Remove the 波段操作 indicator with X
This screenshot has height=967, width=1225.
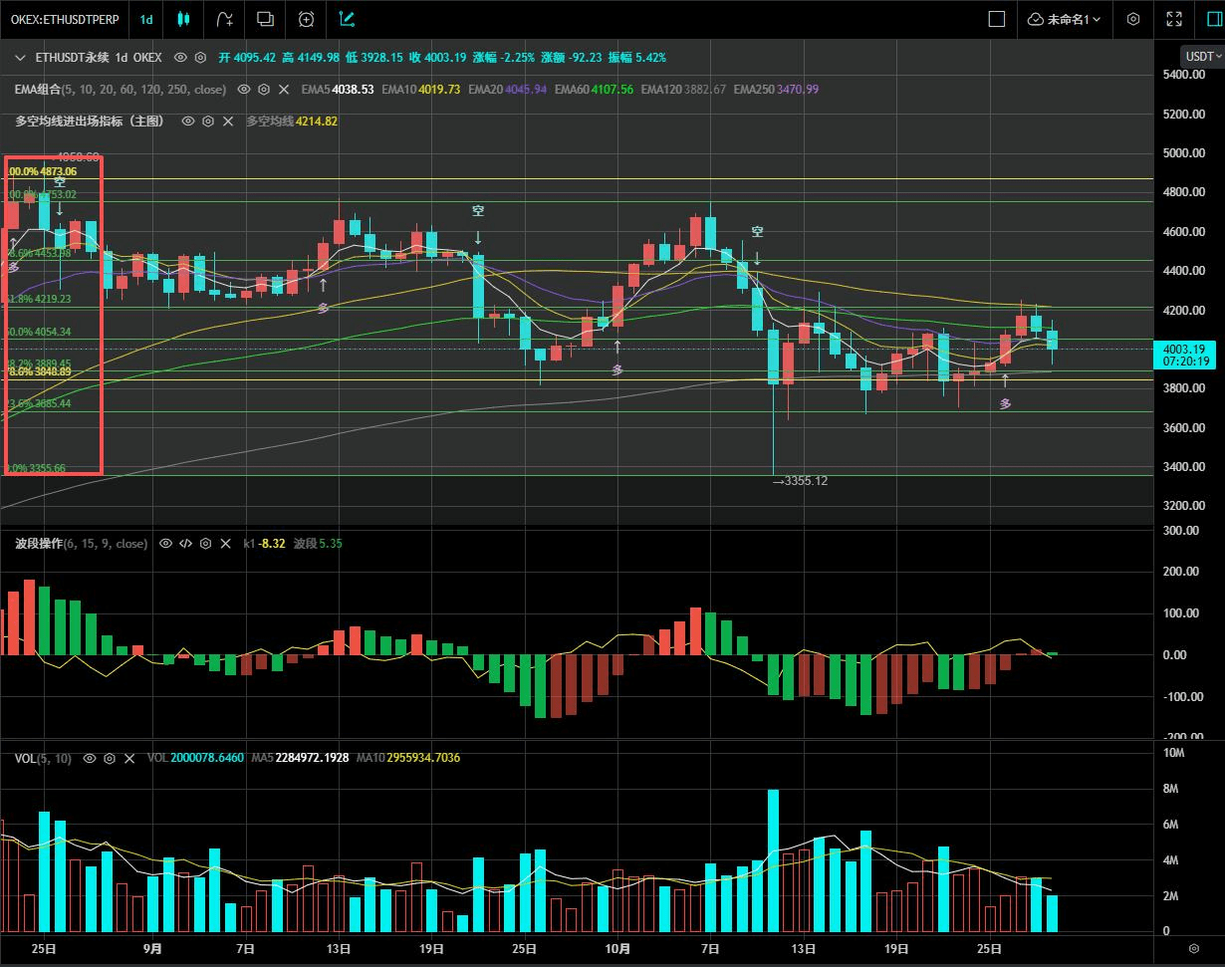pos(226,544)
